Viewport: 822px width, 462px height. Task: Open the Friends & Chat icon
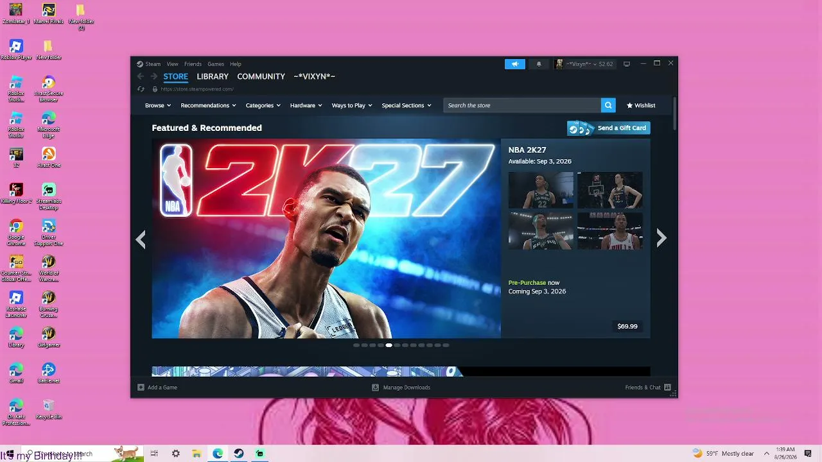(667, 388)
